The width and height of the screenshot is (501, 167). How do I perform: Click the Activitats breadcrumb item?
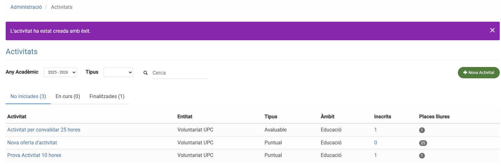pyautogui.click(x=62, y=7)
